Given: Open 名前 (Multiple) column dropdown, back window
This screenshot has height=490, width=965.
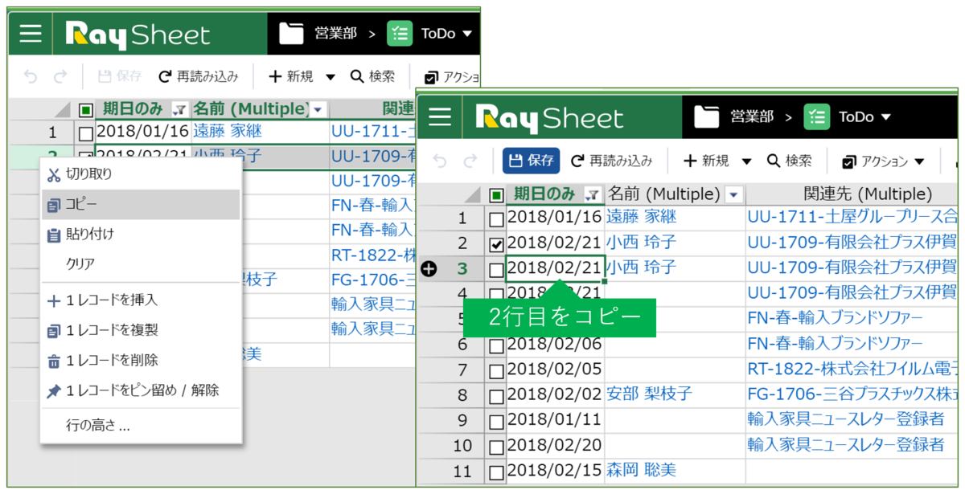Looking at the screenshot, I should pos(318,109).
